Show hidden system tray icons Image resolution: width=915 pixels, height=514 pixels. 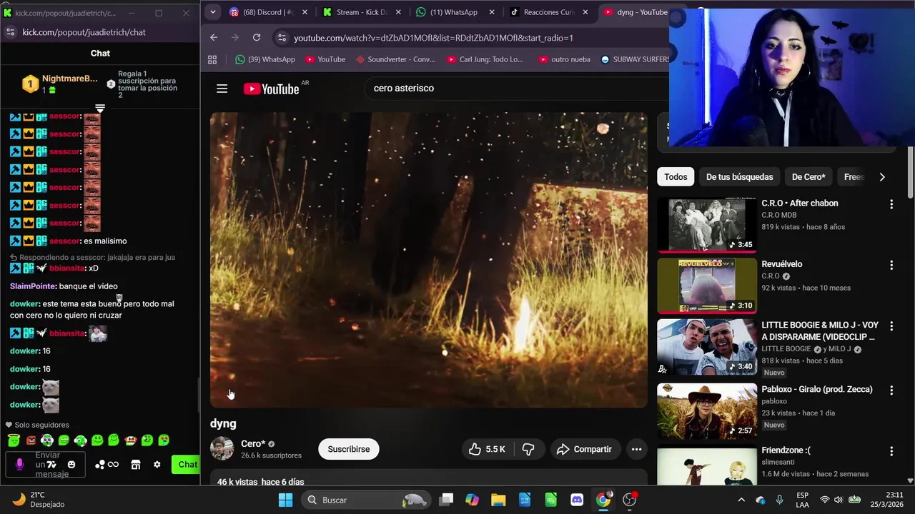pos(741,500)
